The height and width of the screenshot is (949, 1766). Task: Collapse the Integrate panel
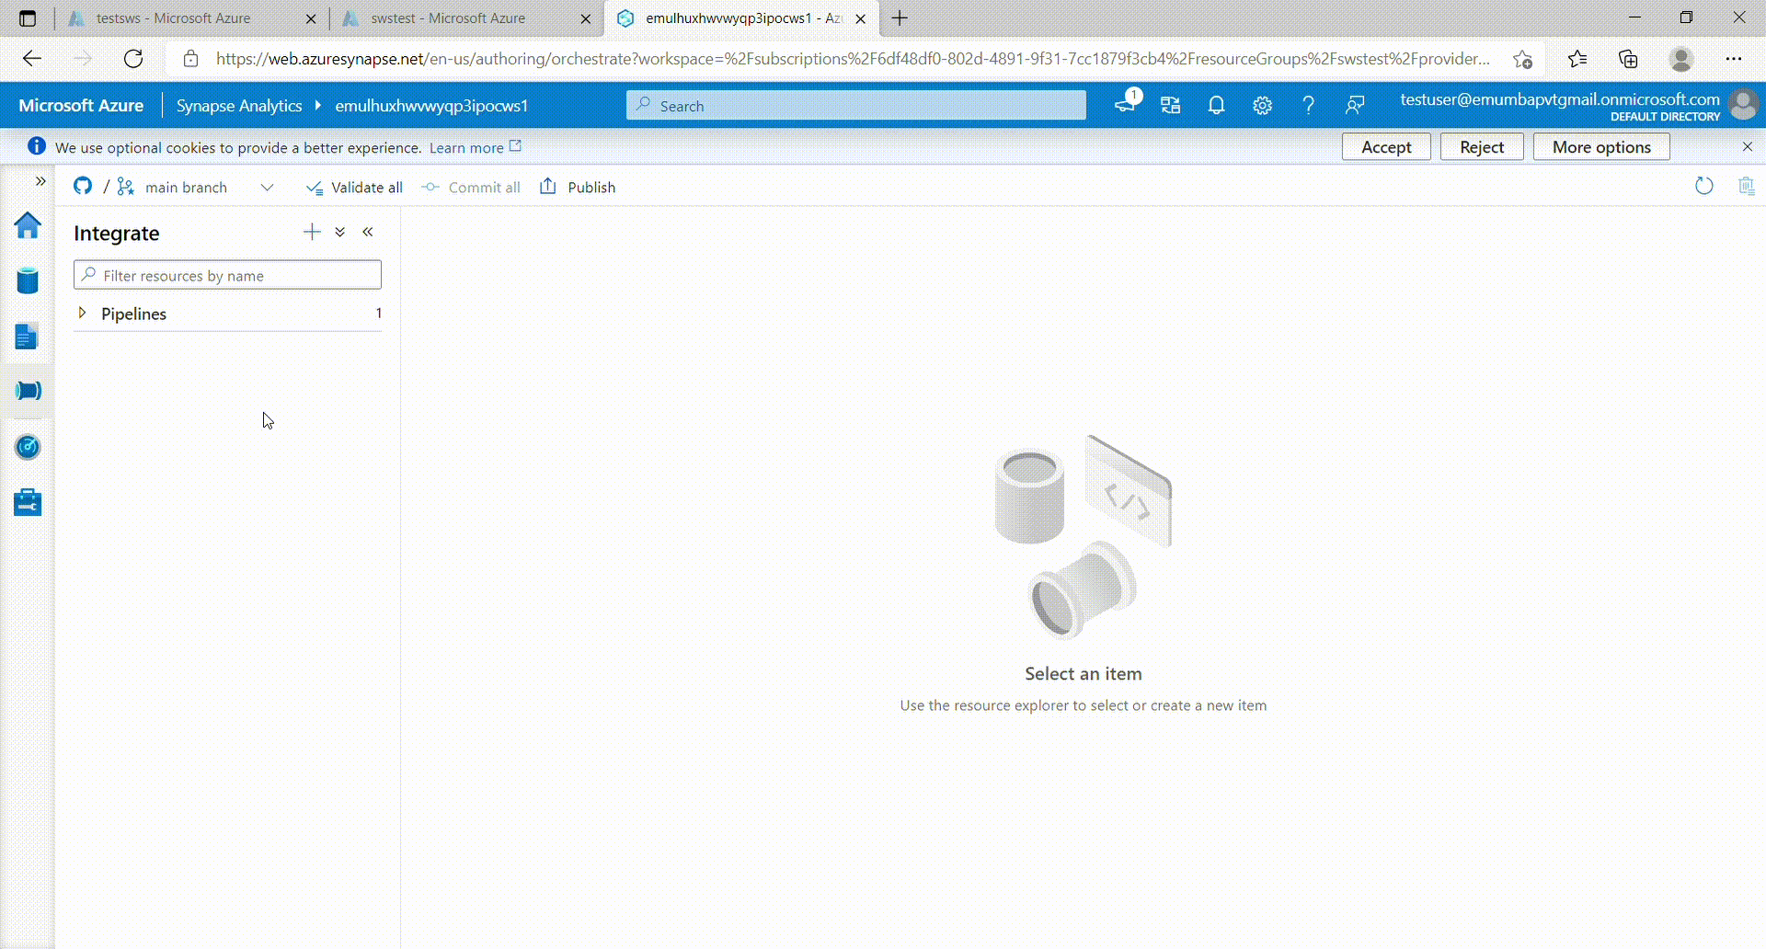point(368,232)
